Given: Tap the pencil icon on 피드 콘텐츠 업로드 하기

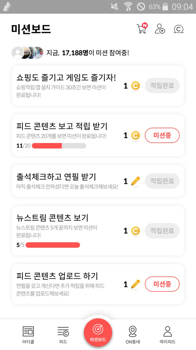Looking at the screenshot, I should [135, 284].
